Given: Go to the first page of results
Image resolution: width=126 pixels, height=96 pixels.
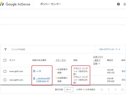Looking at the screenshot, I should pos(102,89).
